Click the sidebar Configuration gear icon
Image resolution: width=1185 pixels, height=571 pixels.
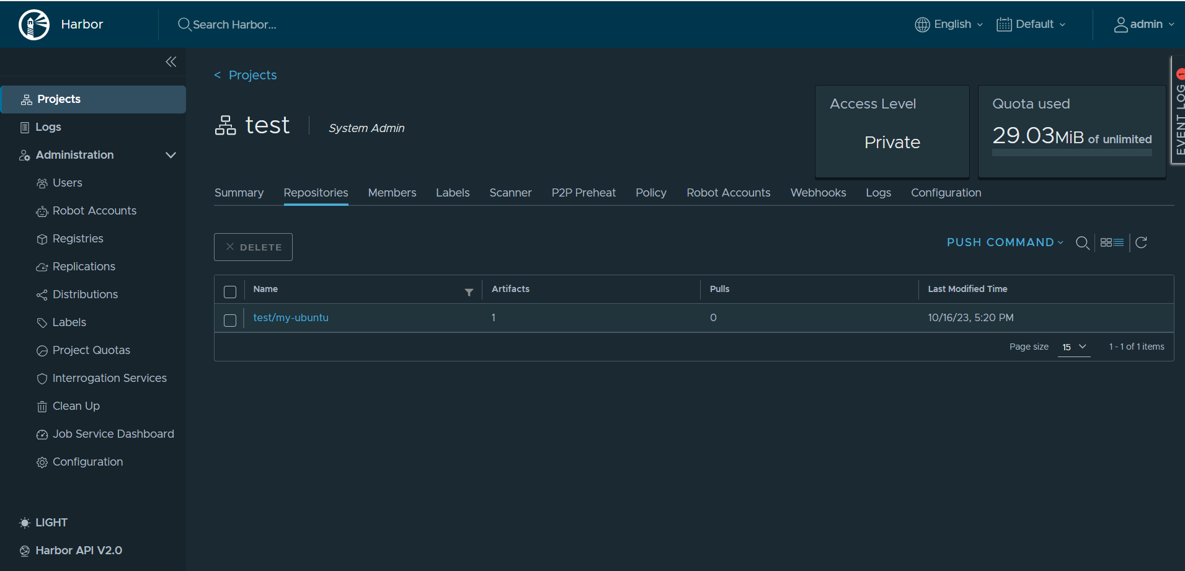coord(42,463)
